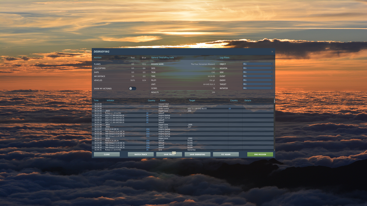Select the 16:37:49 76th Group 2-1 takeoff row
367x206 pixels.
(183, 143)
